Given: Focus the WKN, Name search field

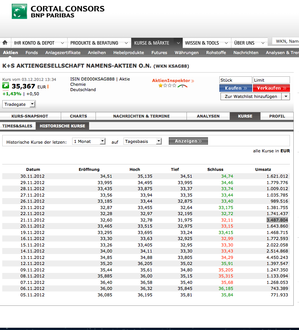Looking at the screenshot, I should [285, 41].
